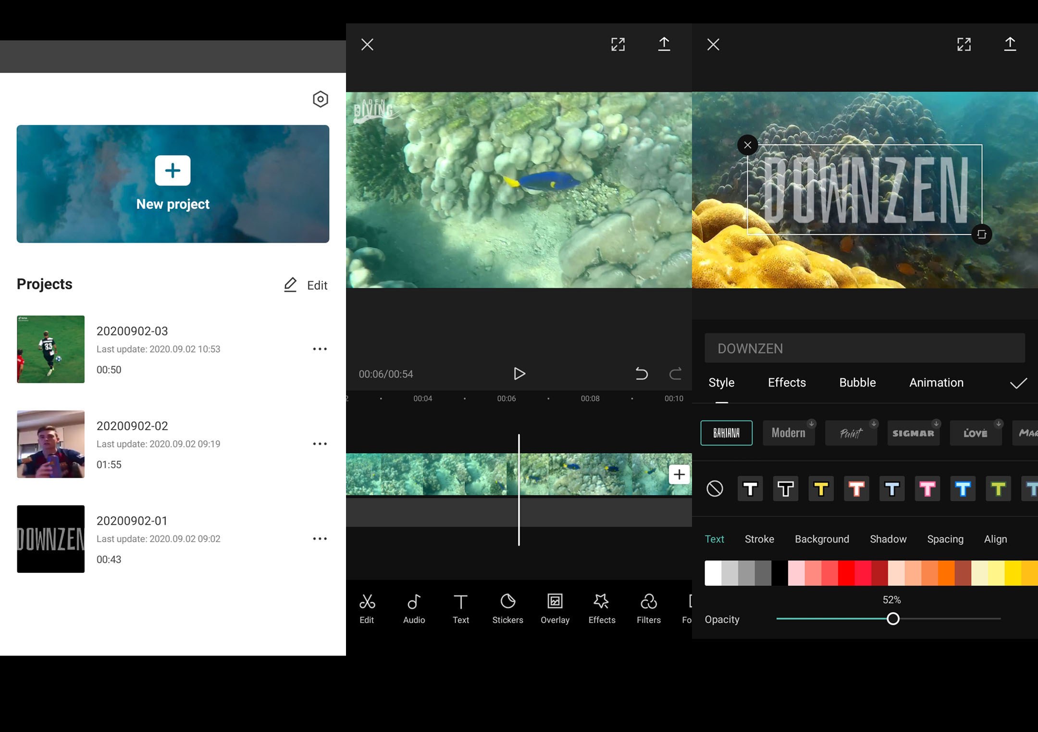
Task: Switch to the Style tab
Action: (721, 383)
